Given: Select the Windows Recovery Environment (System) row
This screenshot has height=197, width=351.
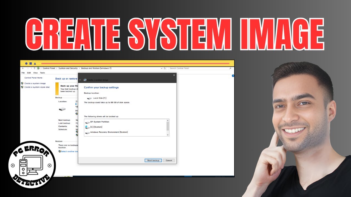Looking at the screenshot, I should (x=126, y=132).
